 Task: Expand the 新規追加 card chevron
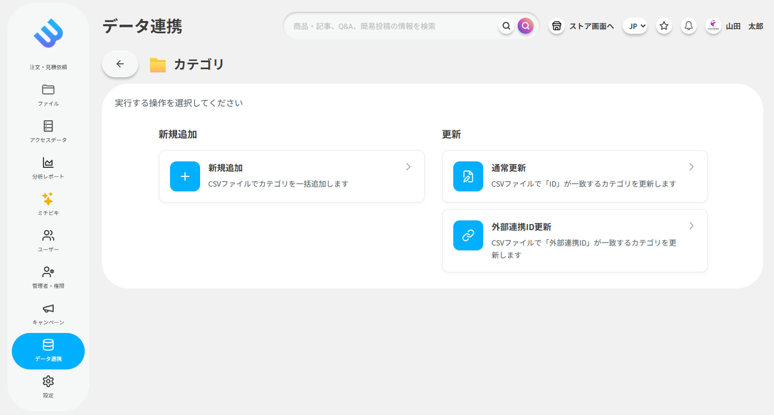point(408,167)
